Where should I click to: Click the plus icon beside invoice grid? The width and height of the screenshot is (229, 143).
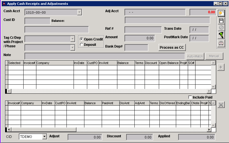point(221,67)
